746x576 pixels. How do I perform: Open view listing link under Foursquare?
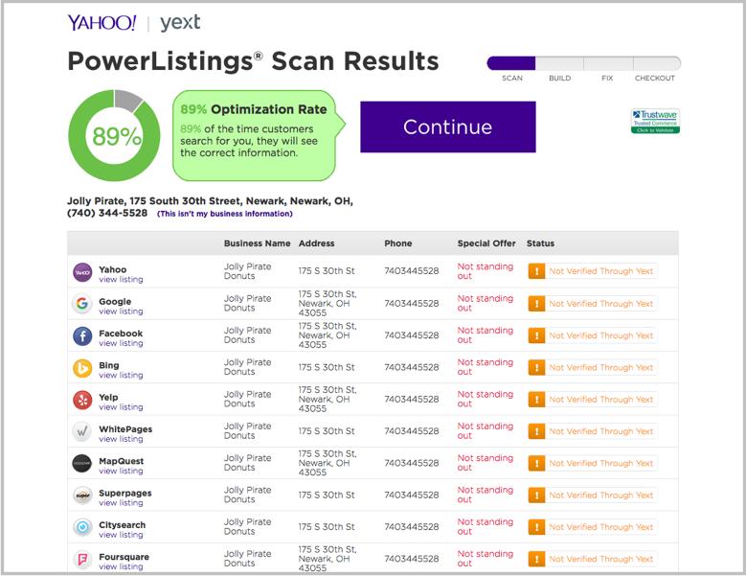pos(121,566)
